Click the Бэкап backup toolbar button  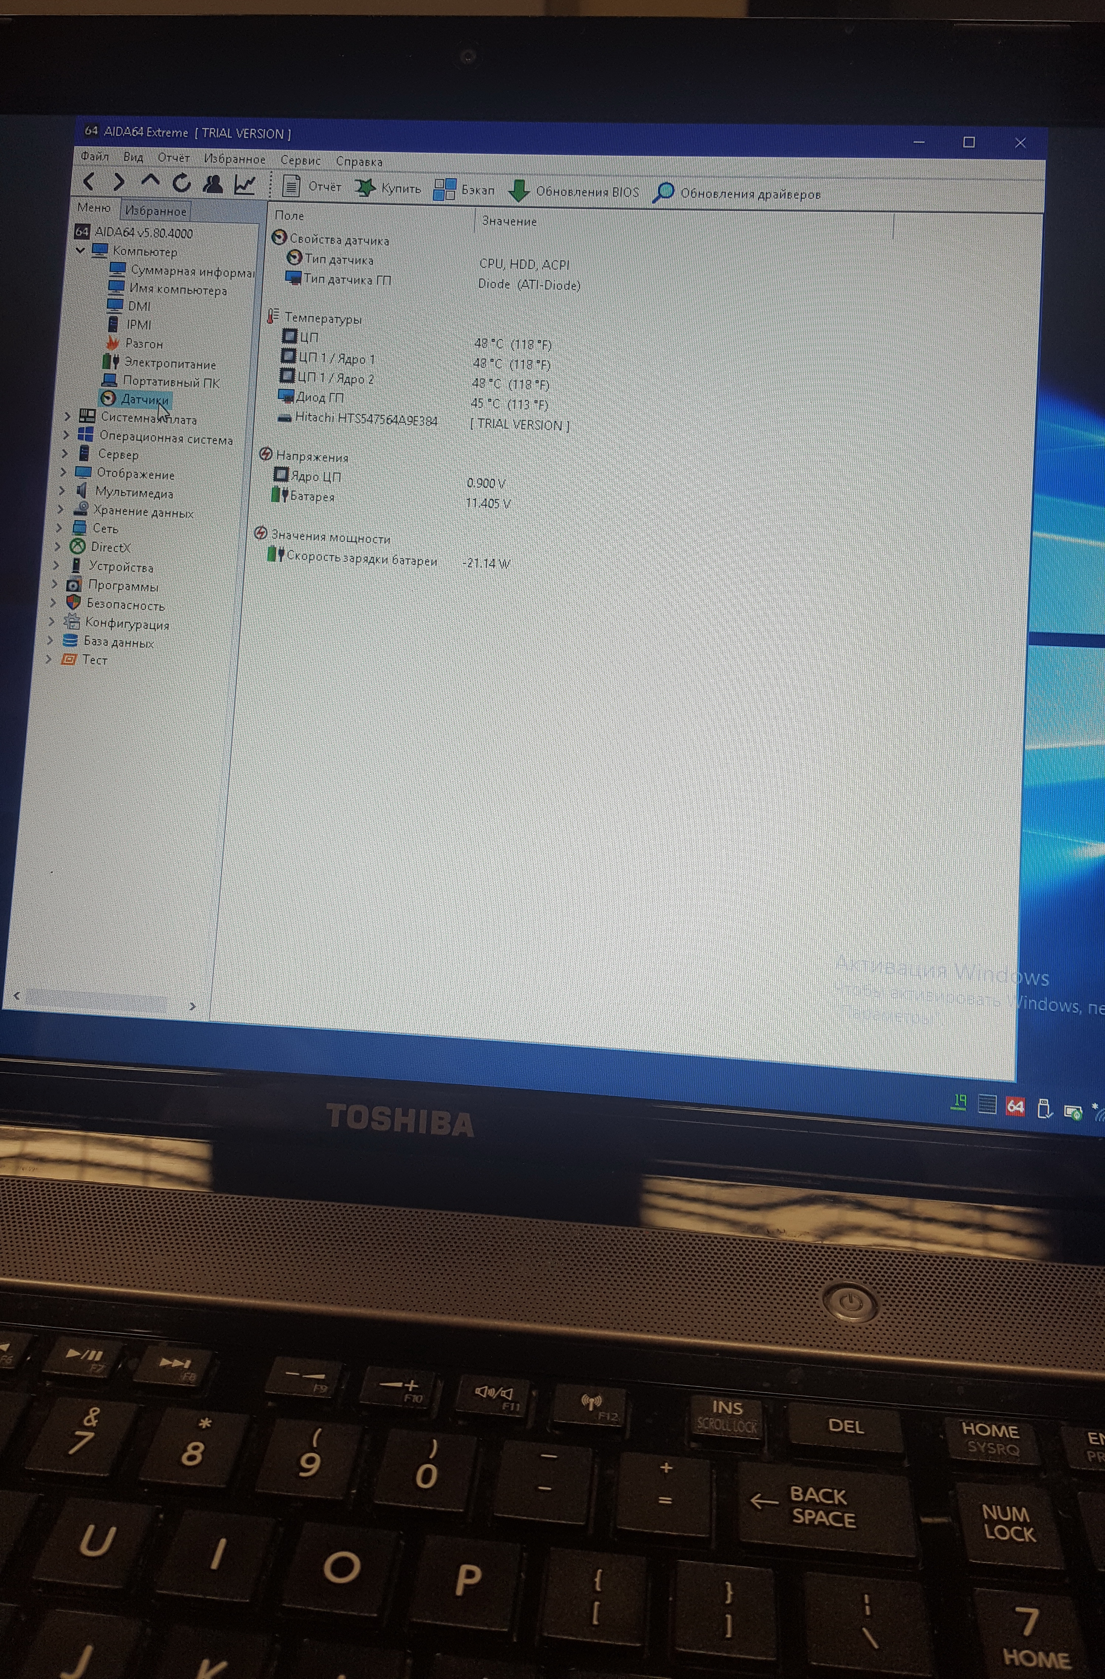click(x=464, y=190)
